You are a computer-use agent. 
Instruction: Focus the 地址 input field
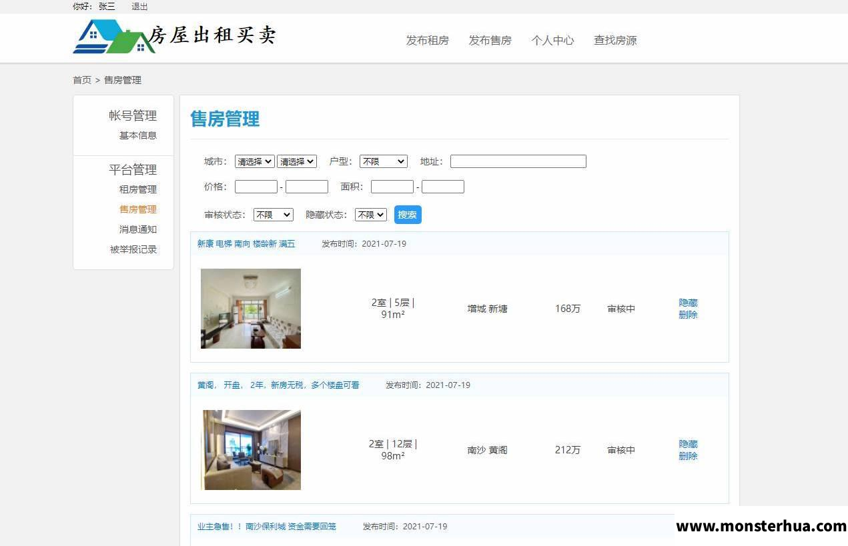pyautogui.click(x=518, y=161)
